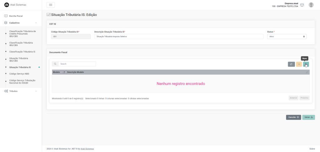
Task: Click the search magnifier icon
Action: (55, 64)
